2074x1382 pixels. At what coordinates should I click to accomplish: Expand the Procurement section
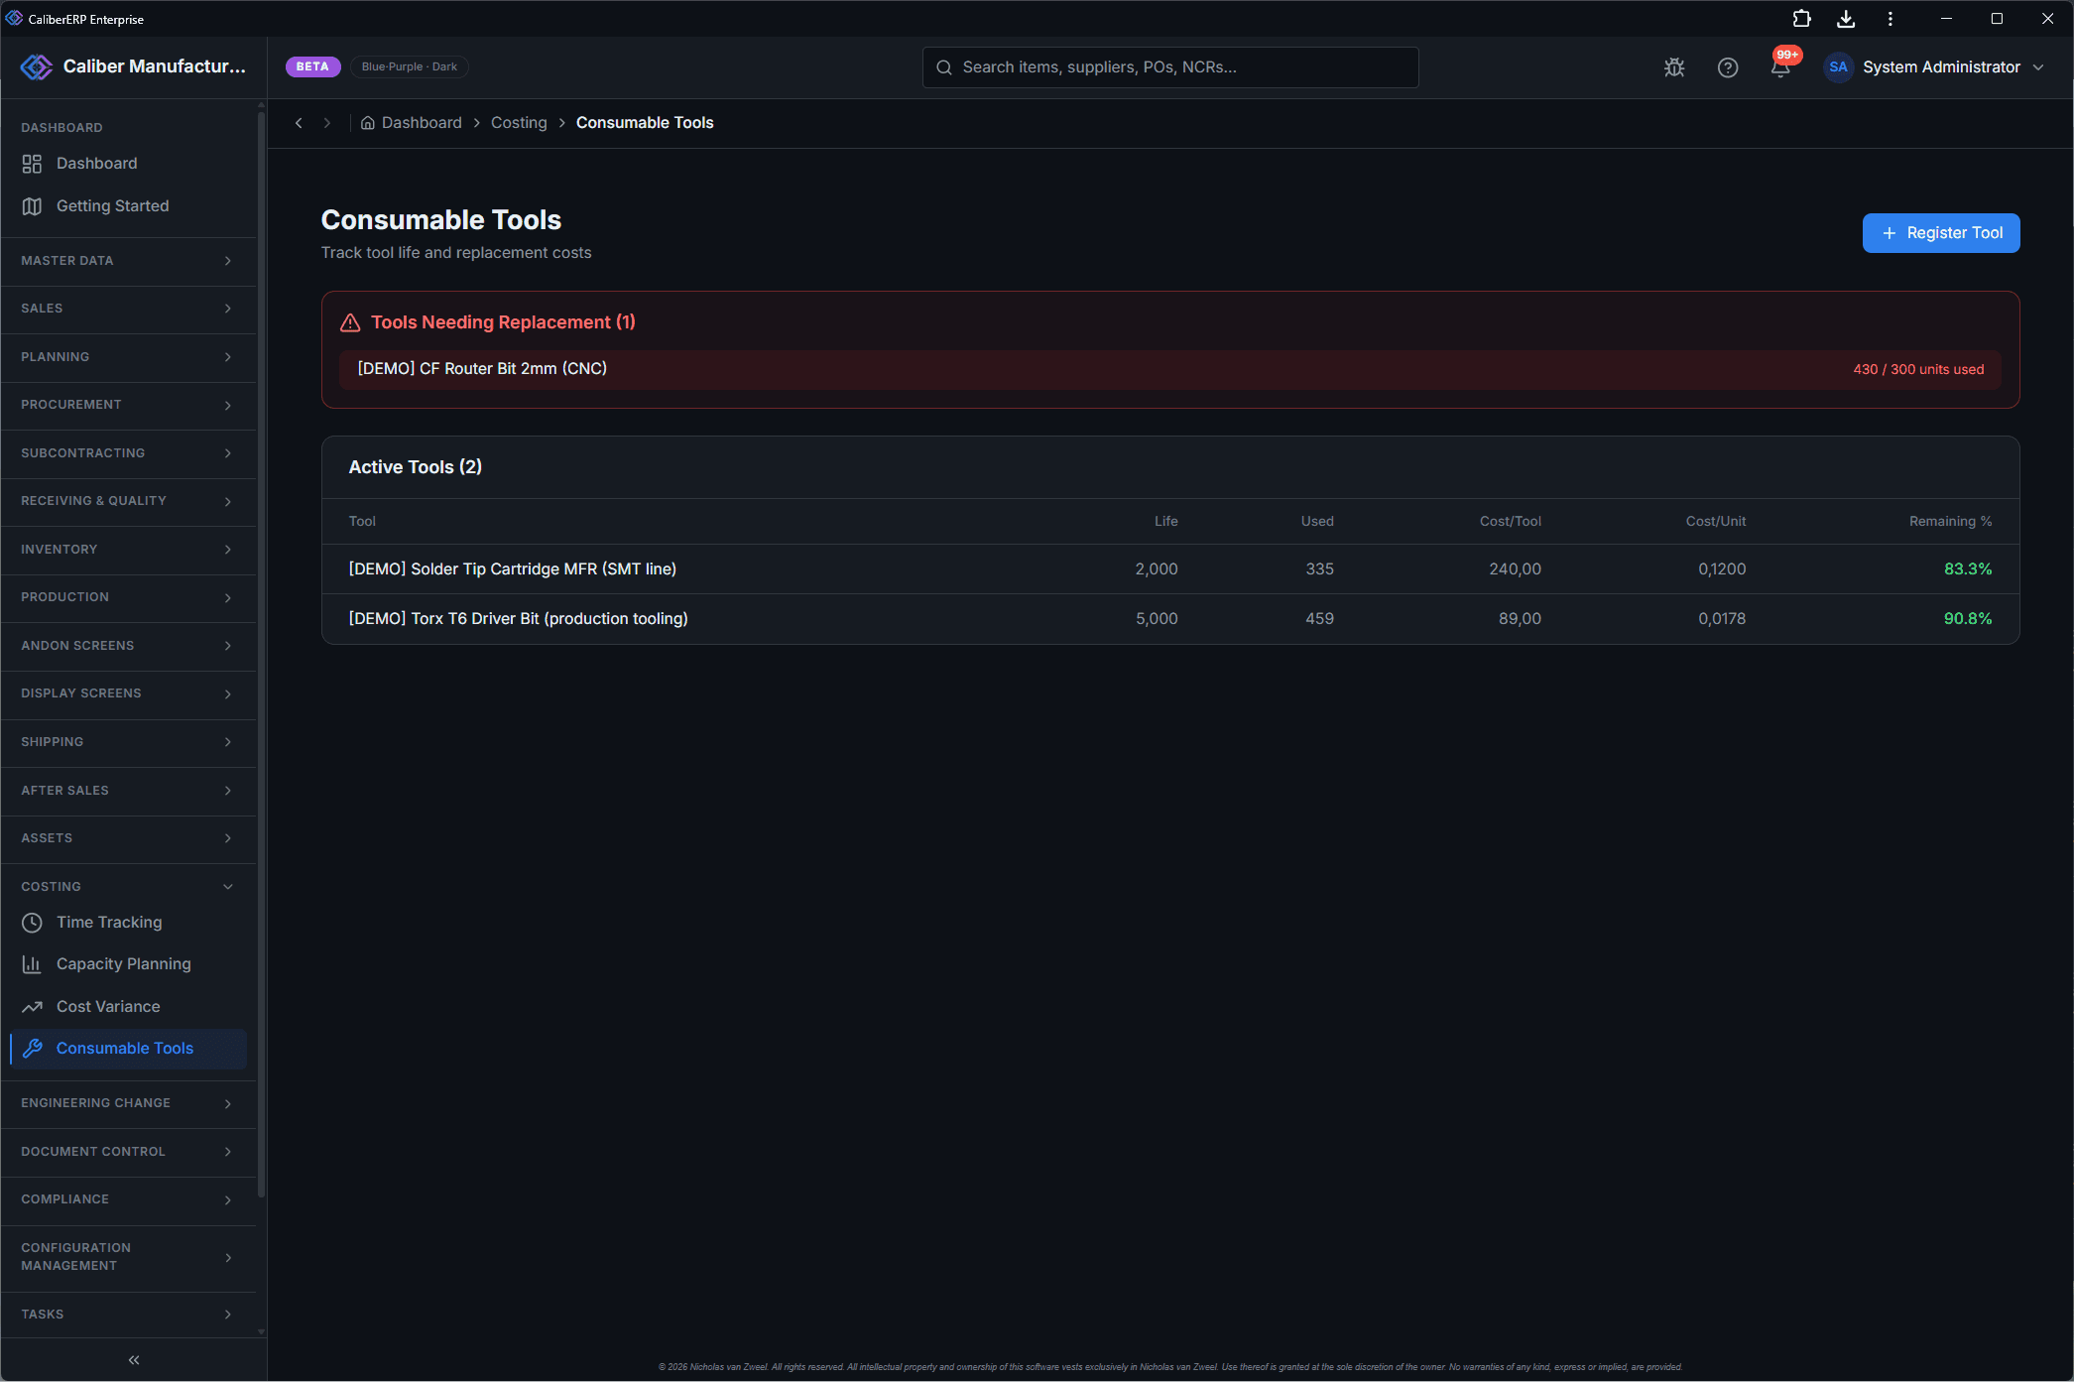pyautogui.click(x=128, y=405)
